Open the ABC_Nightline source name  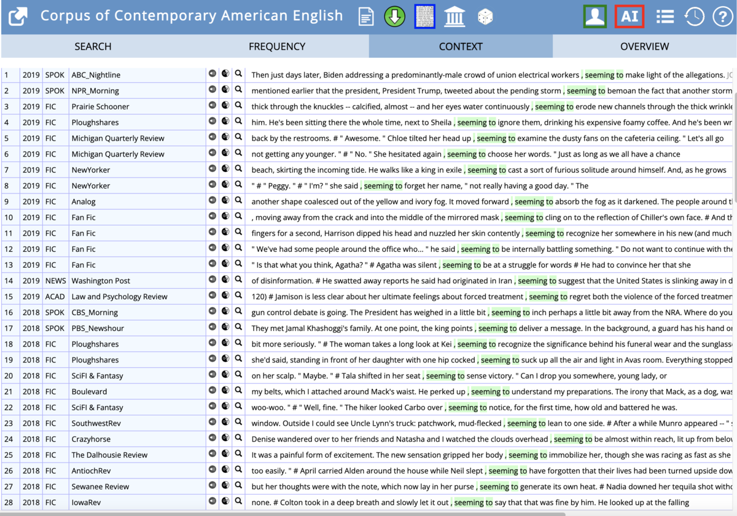pos(96,75)
